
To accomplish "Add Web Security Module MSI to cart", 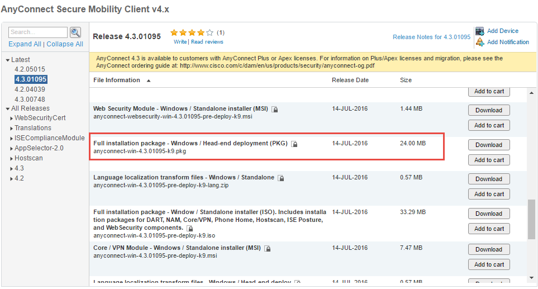I will (489, 125).
